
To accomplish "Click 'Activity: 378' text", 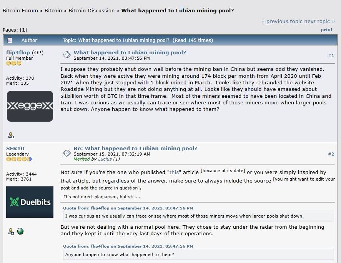I will (20, 78).
